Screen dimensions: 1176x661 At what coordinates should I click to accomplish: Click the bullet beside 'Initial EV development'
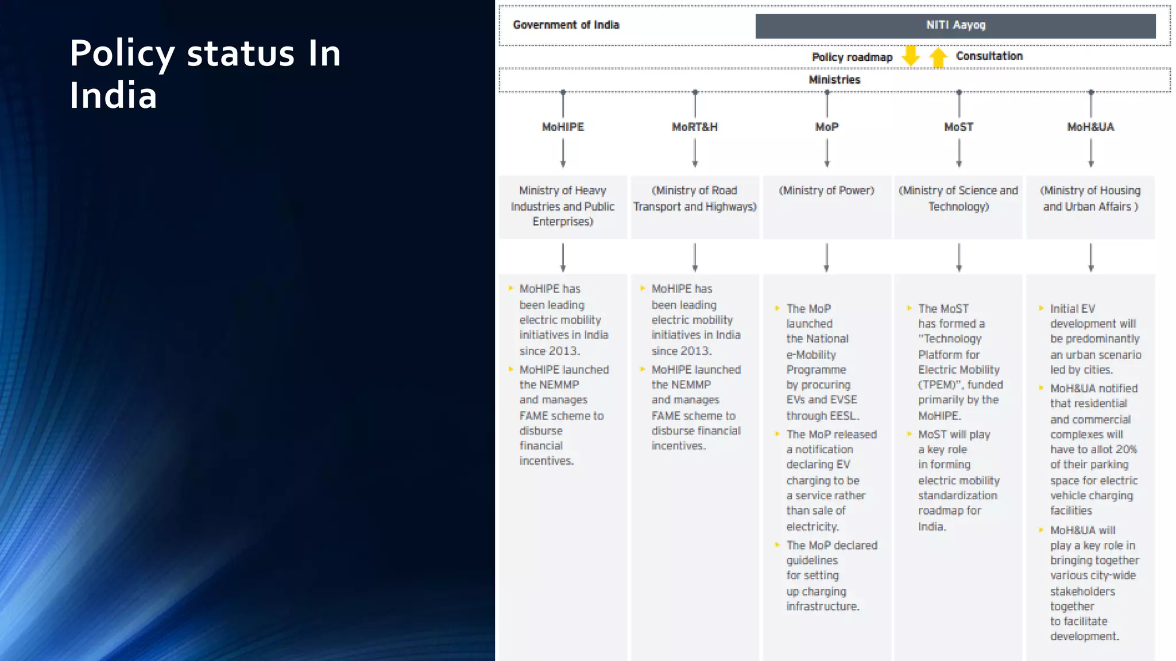pos(1041,308)
